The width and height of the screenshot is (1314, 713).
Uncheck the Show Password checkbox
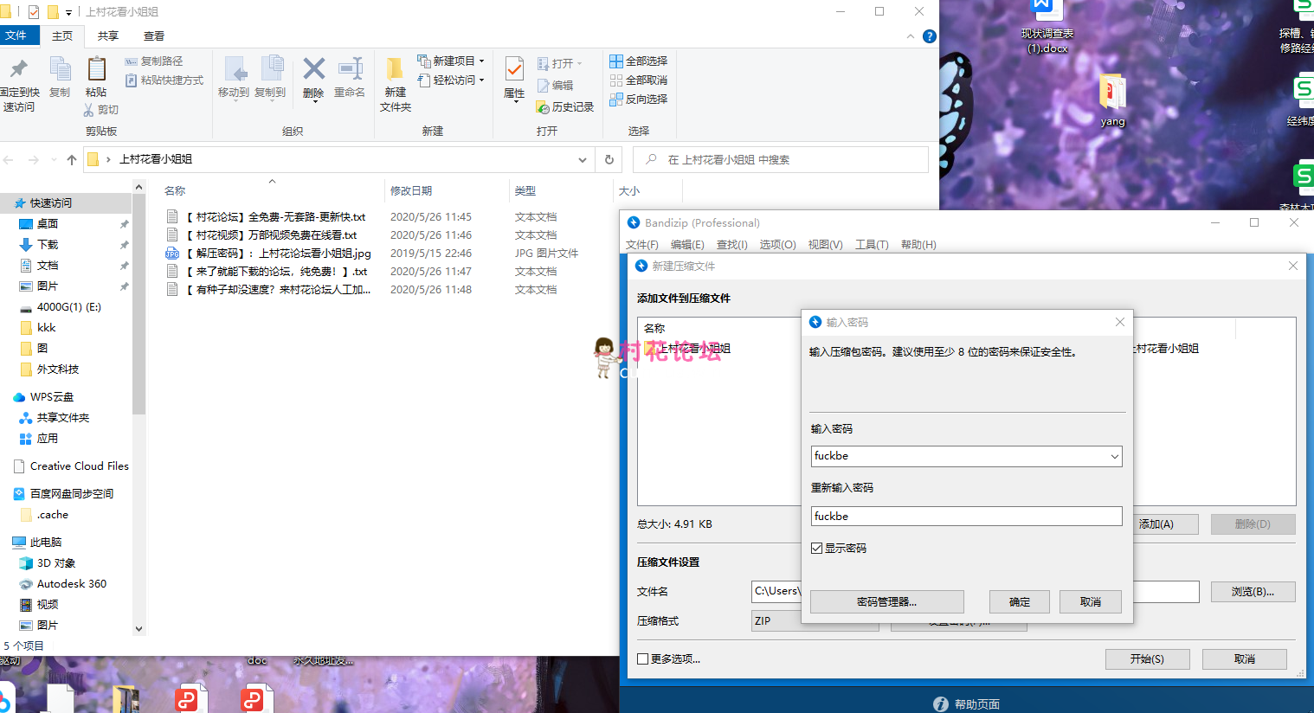tap(816, 549)
